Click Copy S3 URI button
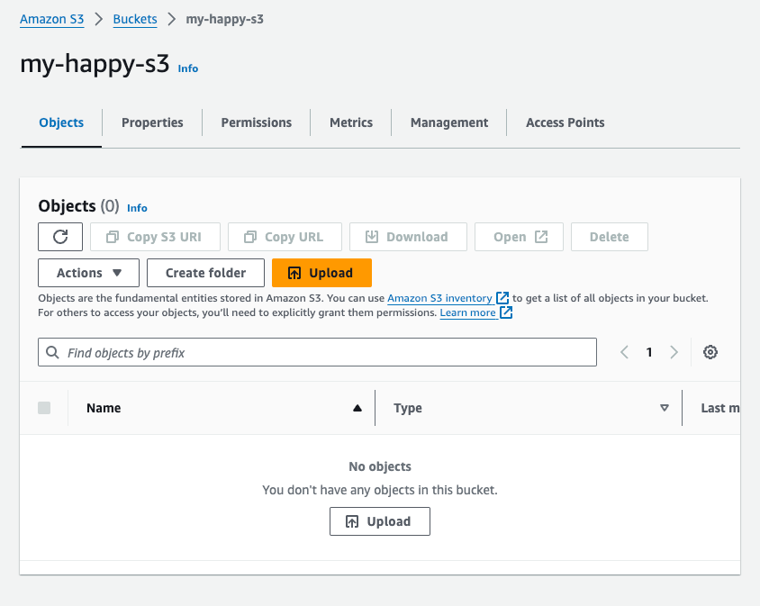 tap(155, 237)
